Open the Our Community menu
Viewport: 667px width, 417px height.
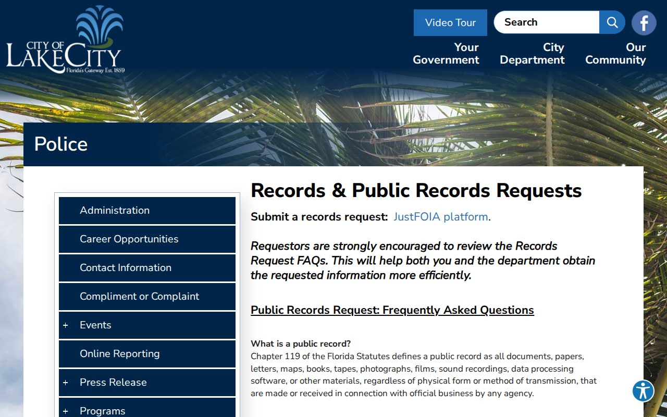(615, 54)
